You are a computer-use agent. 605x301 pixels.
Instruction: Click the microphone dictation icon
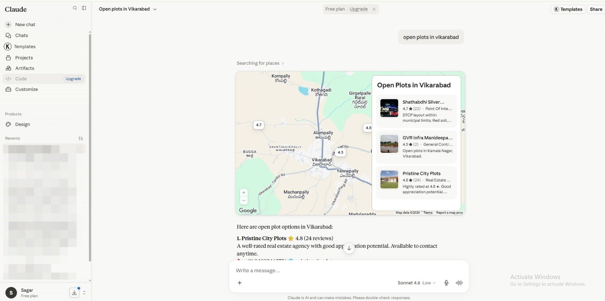click(x=446, y=283)
